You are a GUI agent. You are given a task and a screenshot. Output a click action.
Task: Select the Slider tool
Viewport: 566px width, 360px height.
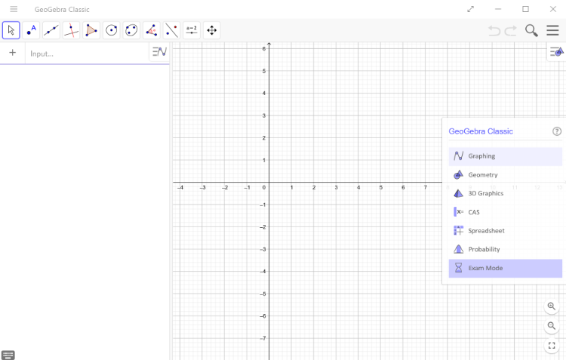(192, 30)
